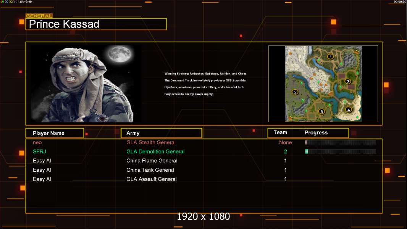Click the 1920 x 1080 resolution text
407x229 pixels.
[203, 216]
